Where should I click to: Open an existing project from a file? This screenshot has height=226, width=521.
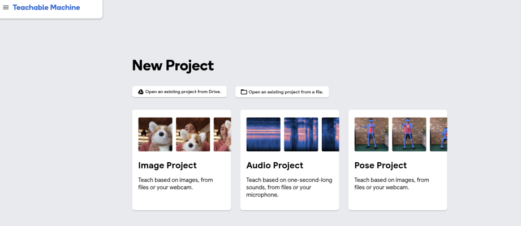pyautogui.click(x=282, y=92)
